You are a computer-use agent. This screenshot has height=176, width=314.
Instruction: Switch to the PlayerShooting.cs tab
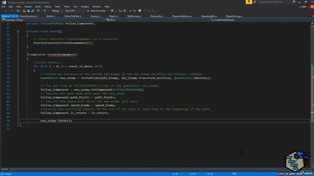click(x=28, y=16)
